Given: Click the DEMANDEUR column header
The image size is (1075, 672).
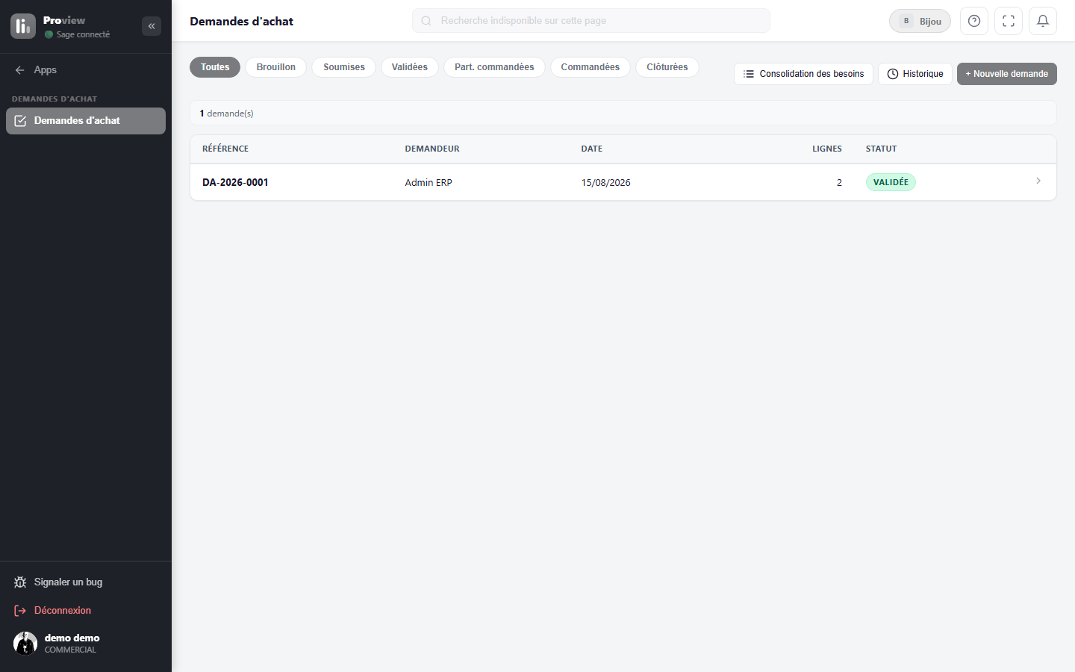Looking at the screenshot, I should click(432, 149).
